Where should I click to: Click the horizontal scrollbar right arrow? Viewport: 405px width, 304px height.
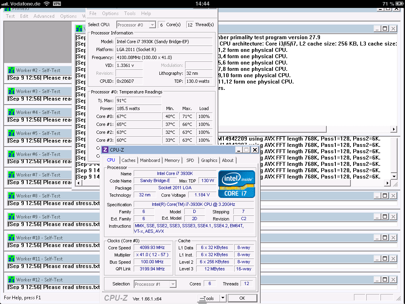point(393,129)
